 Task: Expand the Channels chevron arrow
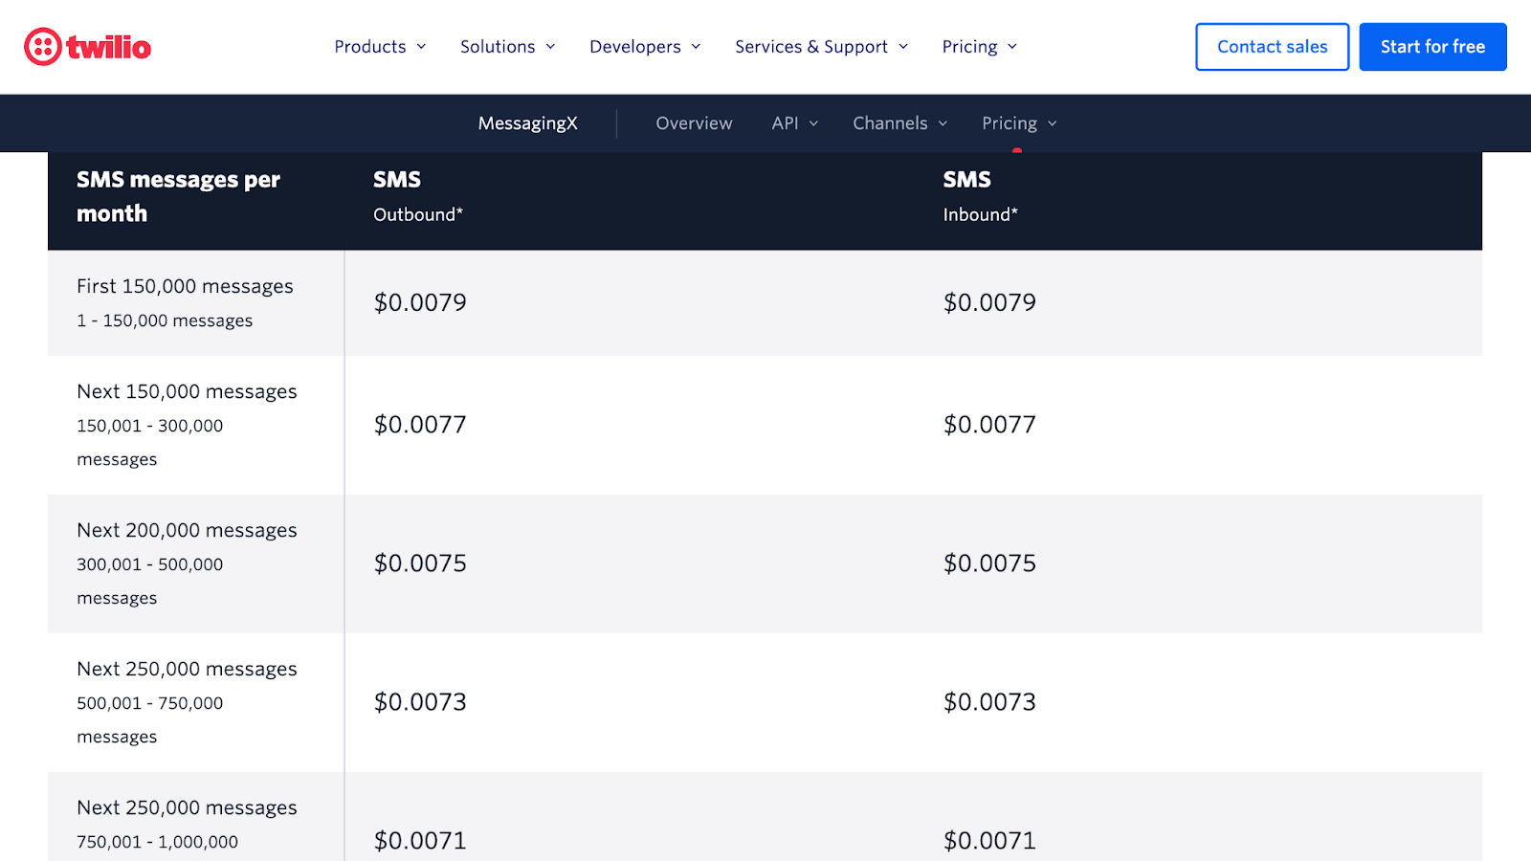coord(943,123)
